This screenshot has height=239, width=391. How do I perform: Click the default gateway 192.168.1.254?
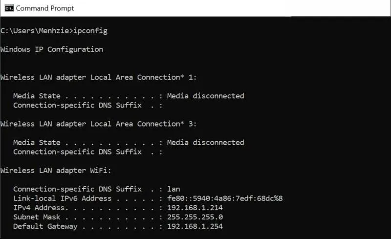[x=195, y=226]
